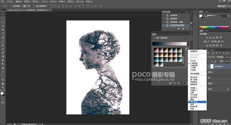
Task: Select the Hand tool
Action: [3, 84]
